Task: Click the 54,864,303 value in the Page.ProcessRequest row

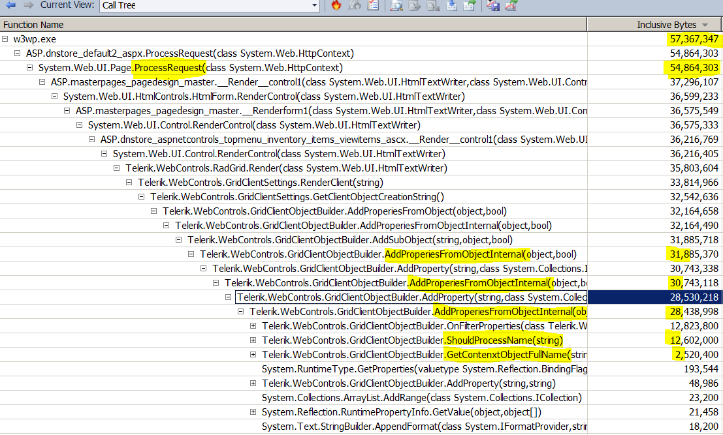Action: point(694,68)
